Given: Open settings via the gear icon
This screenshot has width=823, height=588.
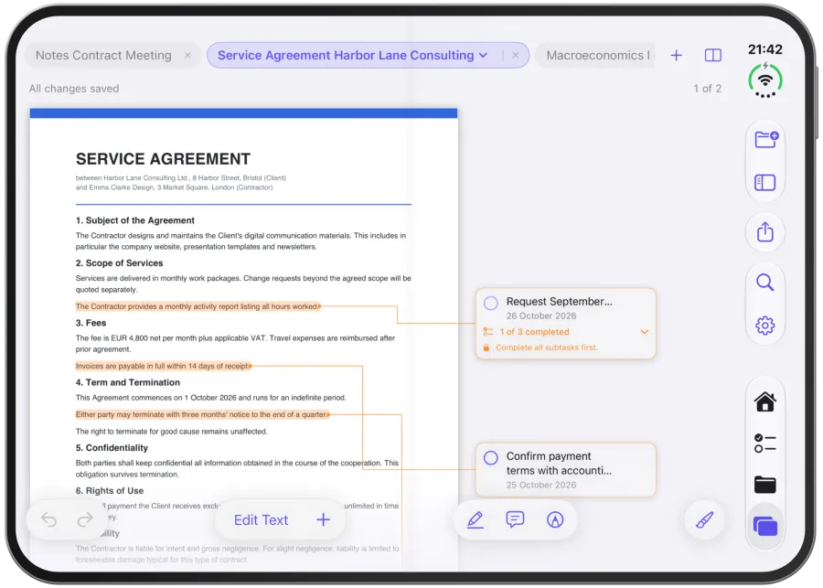Looking at the screenshot, I should 764,326.
